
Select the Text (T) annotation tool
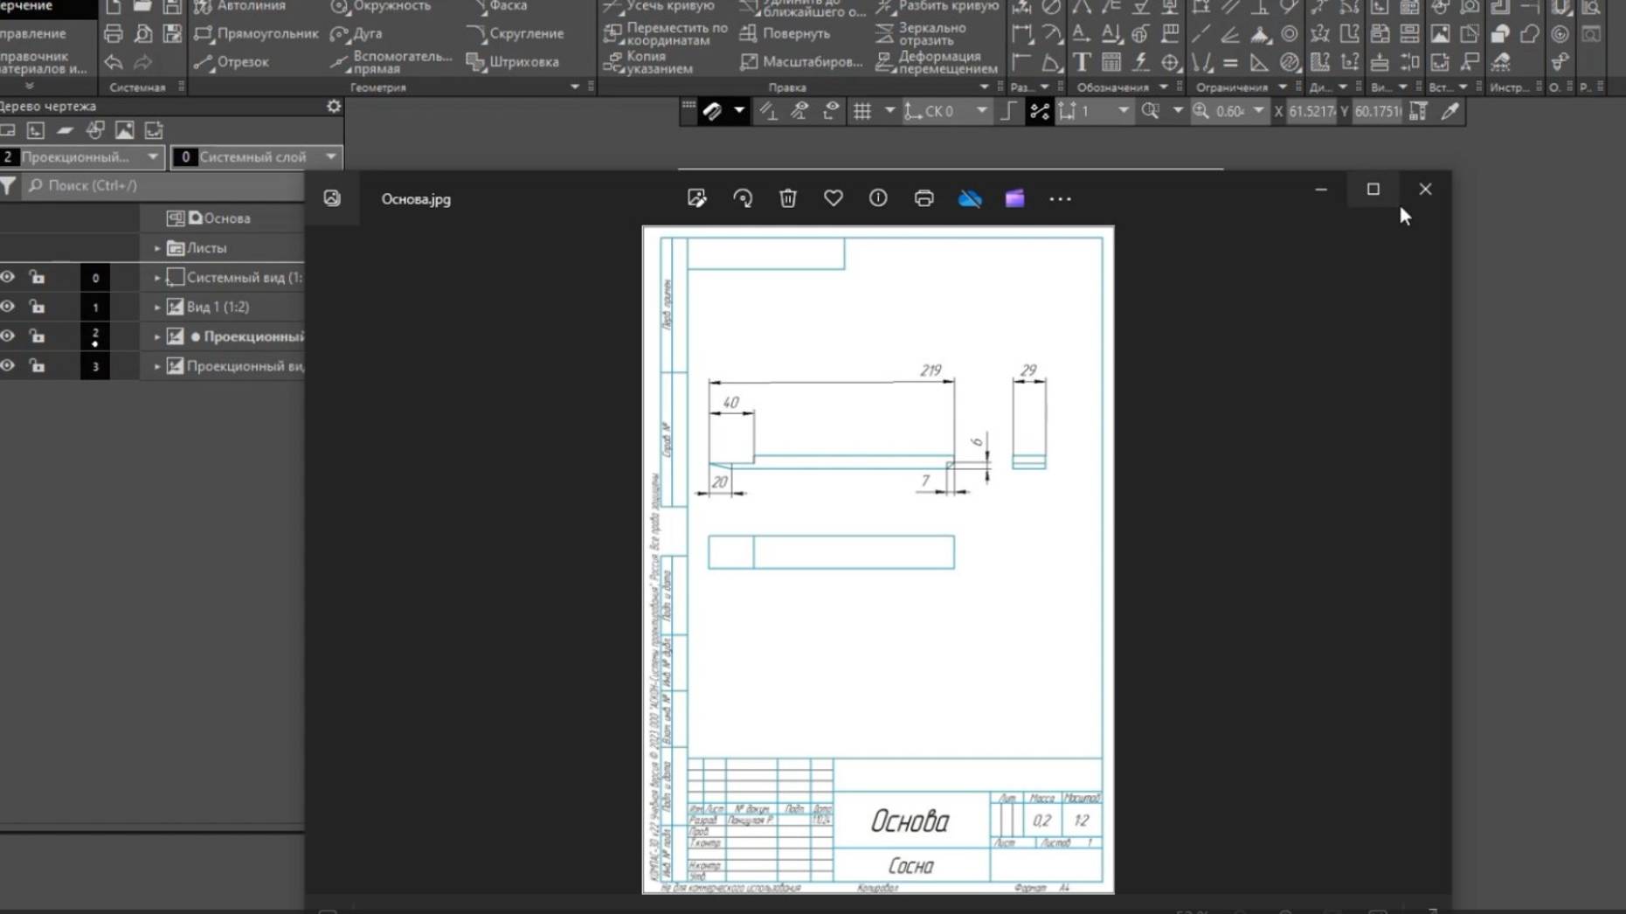pyautogui.click(x=1082, y=62)
